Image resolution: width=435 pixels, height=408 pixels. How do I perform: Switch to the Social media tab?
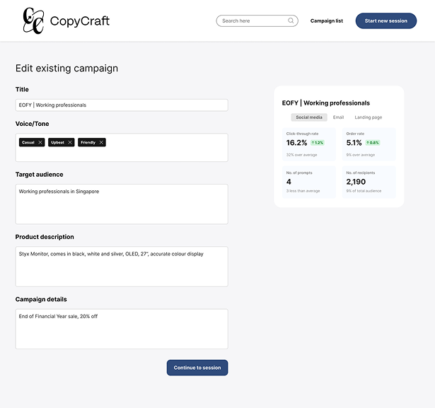coord(309,117)
